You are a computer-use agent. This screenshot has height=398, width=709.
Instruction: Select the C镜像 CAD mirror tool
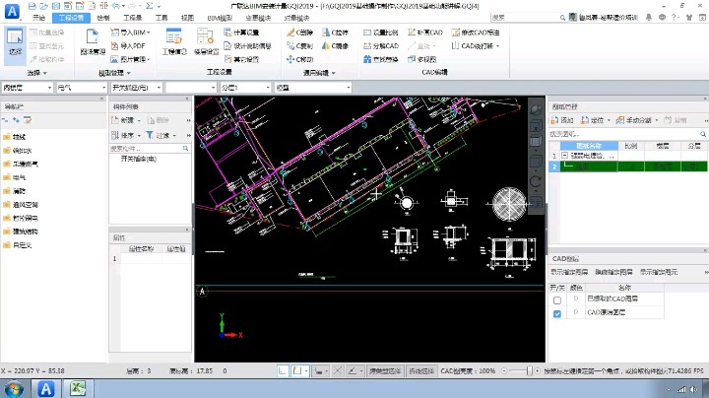335,45
